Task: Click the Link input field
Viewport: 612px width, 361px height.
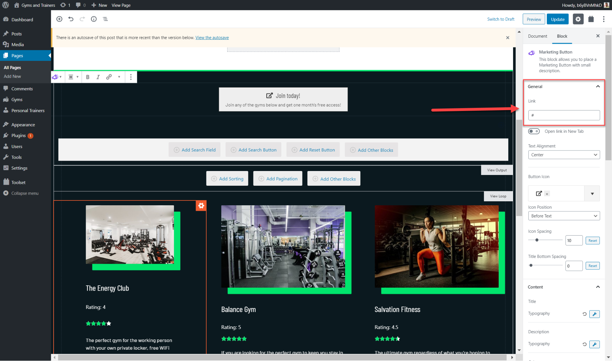Action: [563, 115]
